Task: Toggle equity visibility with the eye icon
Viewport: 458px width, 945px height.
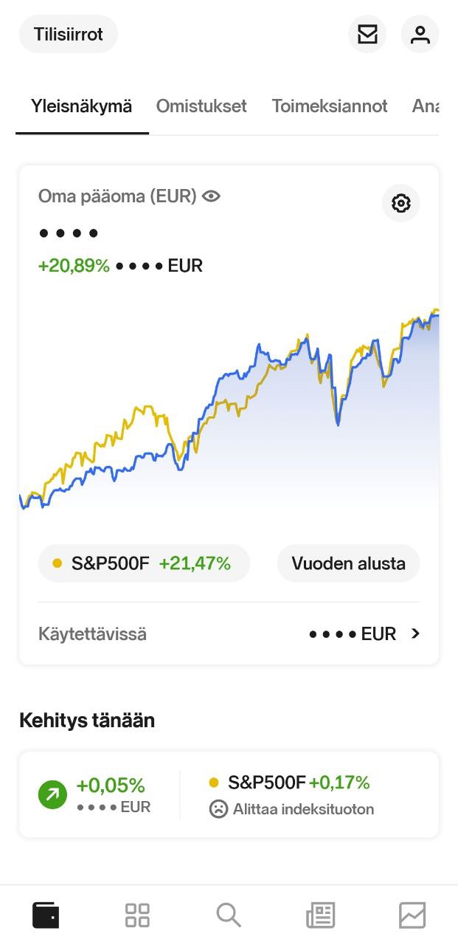Action: [211, 196]
